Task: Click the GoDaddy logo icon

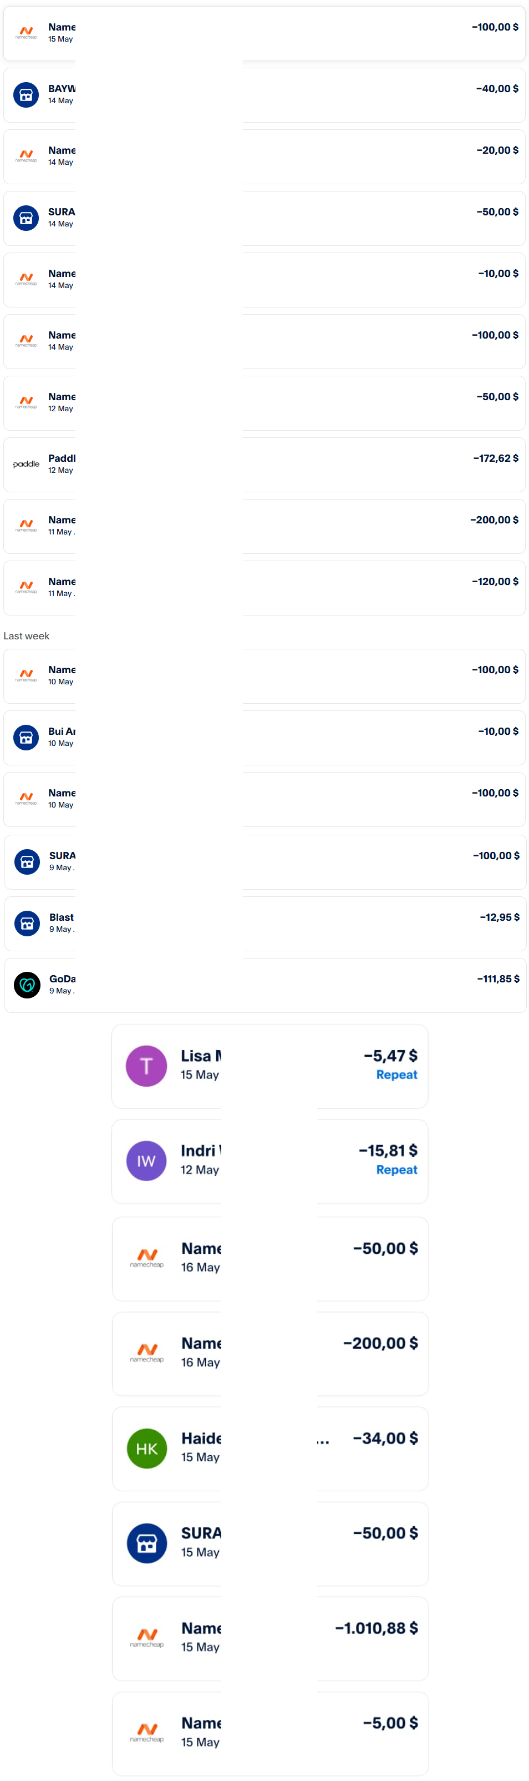Action: (x=27, y=985)
